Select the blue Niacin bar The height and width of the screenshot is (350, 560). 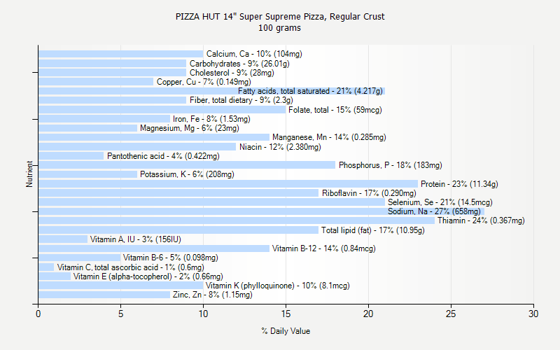[137, 147]
